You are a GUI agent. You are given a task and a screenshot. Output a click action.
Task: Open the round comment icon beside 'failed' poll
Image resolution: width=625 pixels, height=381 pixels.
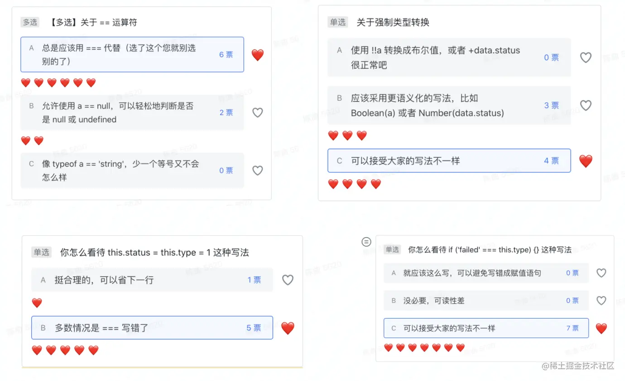(x=366, y=242)
